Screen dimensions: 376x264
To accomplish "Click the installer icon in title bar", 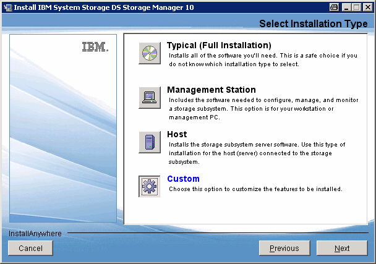I will click(7, 7).
